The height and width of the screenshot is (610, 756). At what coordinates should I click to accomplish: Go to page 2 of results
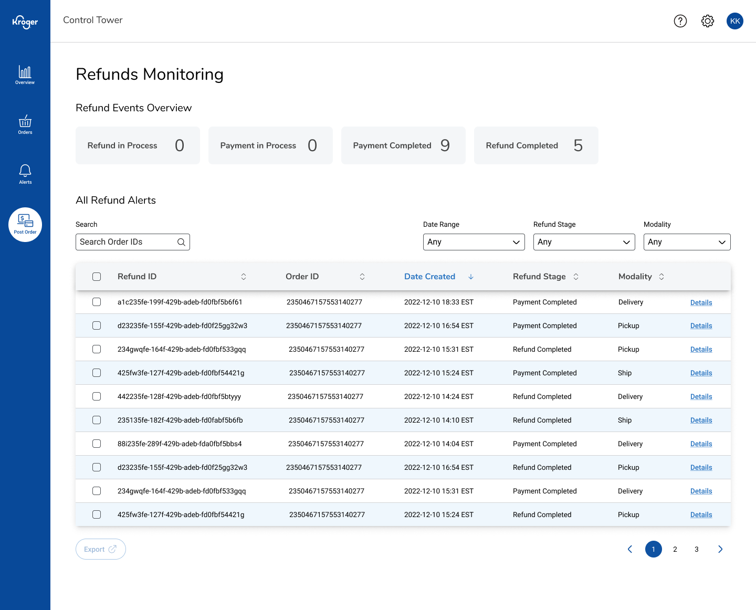[x=675, y=549]
